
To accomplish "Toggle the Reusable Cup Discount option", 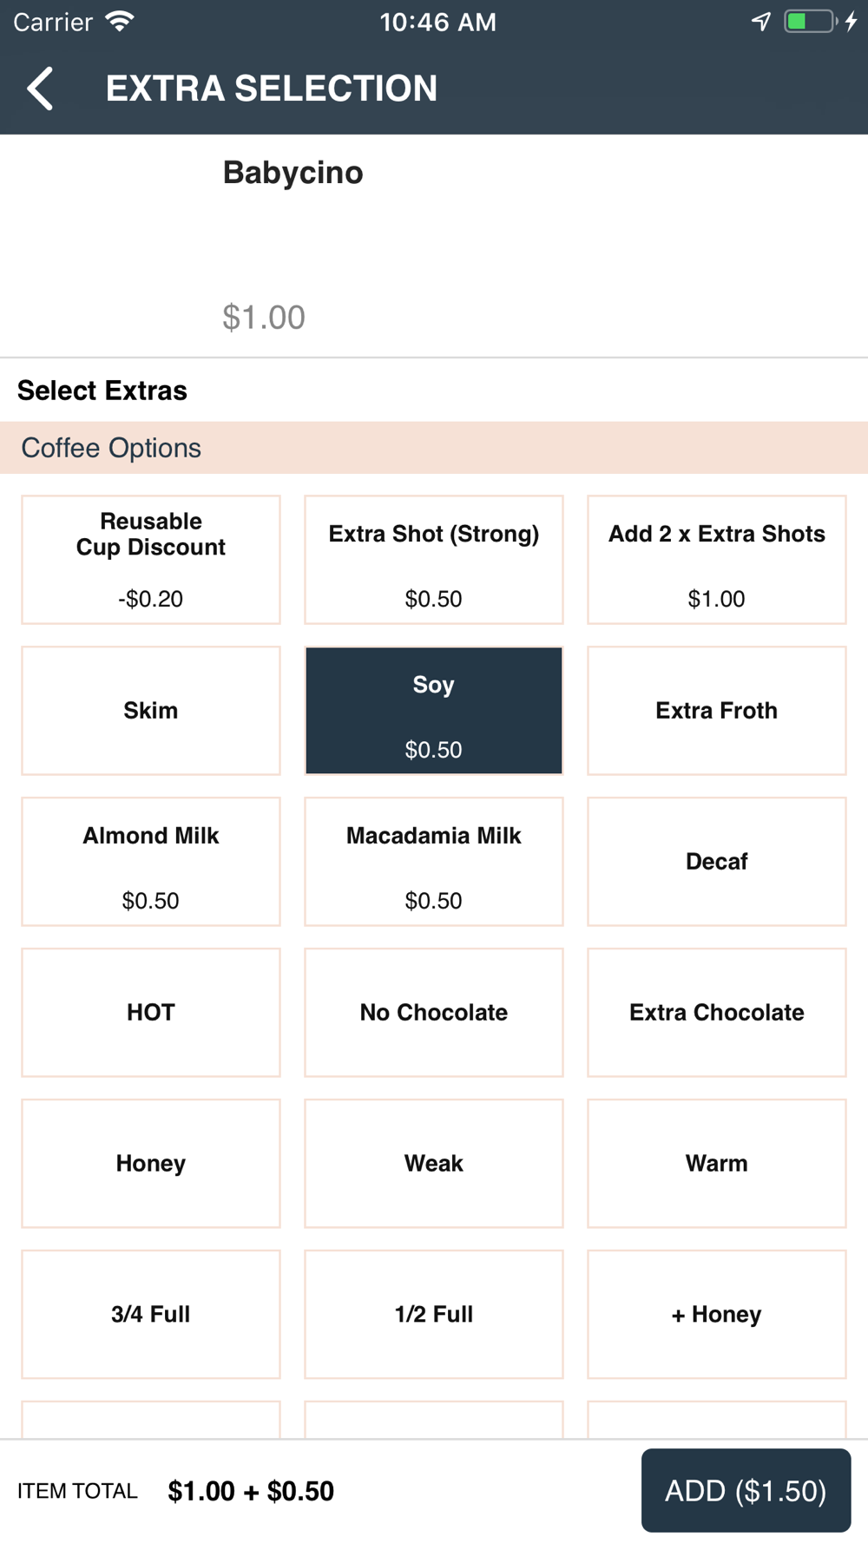I will click(x=151, y=560).
